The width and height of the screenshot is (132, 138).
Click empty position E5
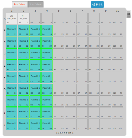(x=59, y=66)
